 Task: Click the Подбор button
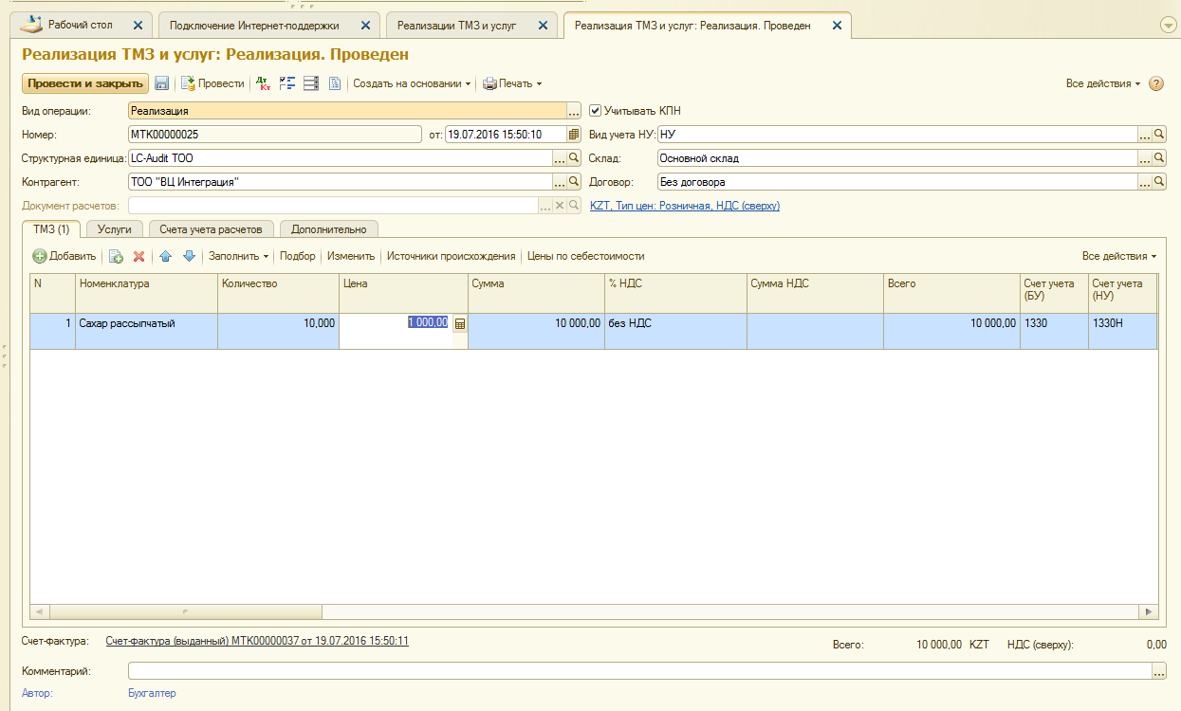click(x=298, y=256)
